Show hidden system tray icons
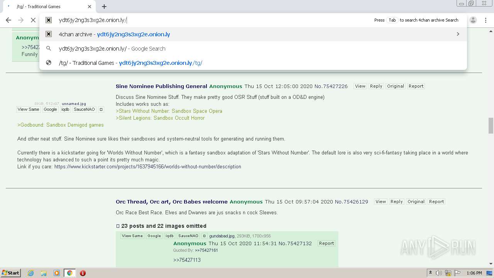This screenshot has height=278, width=494. (430, 273)
